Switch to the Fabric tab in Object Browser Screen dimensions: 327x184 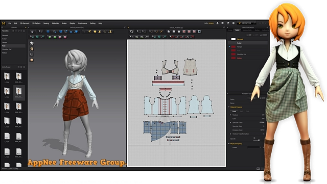point(238,30)
